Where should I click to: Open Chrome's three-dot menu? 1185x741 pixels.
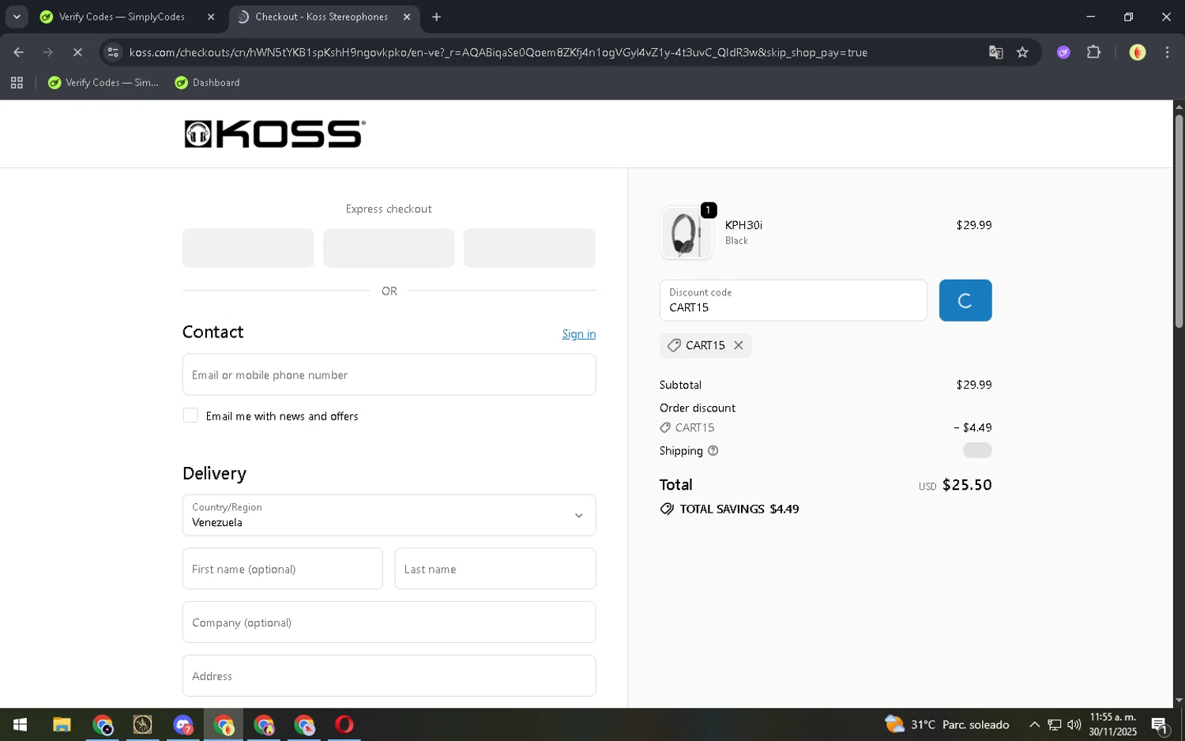pyautogui.click(x=1167, y=52)
